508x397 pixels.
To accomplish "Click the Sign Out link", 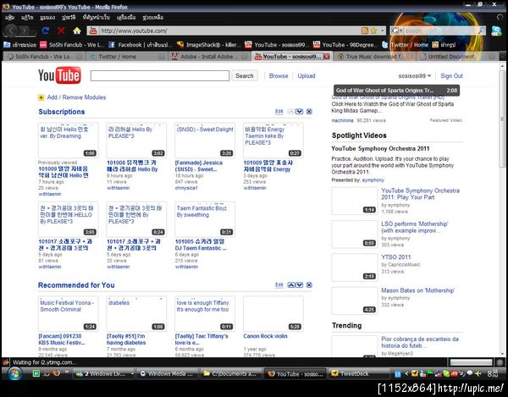I will pyautogui.click(x=451, y=76).
